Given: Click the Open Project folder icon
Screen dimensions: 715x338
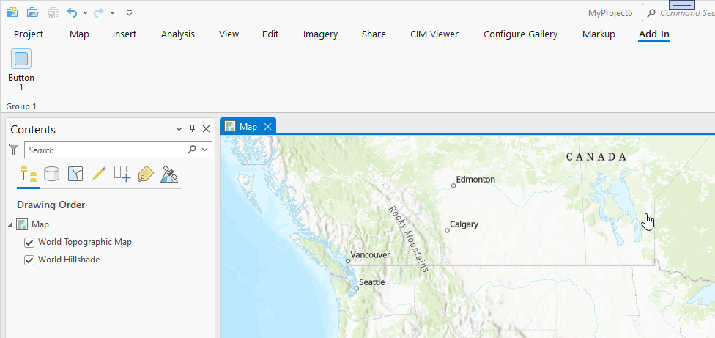Looking at the screenshot, I should 32,12.
